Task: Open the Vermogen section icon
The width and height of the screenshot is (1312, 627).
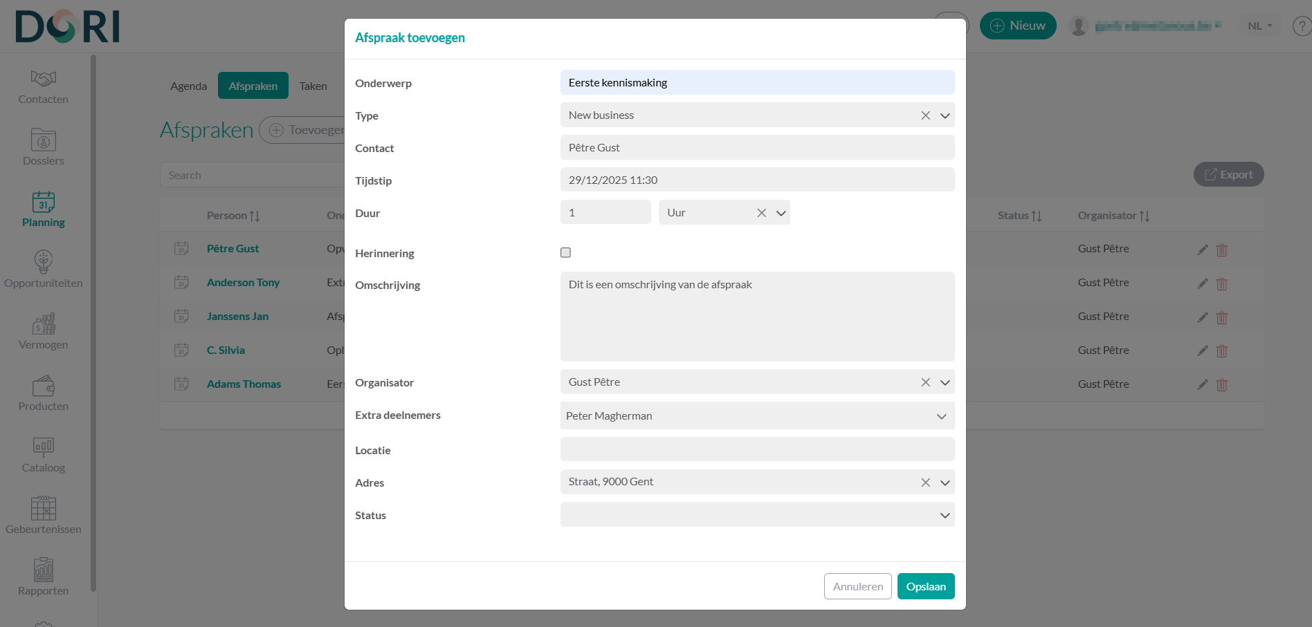Action: click(x=43, y=324)
